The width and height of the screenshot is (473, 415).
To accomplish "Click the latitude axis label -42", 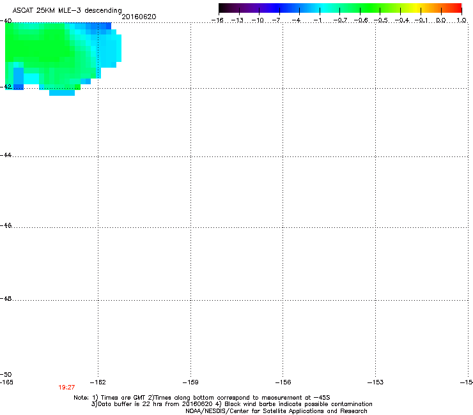I will (6, 86).
